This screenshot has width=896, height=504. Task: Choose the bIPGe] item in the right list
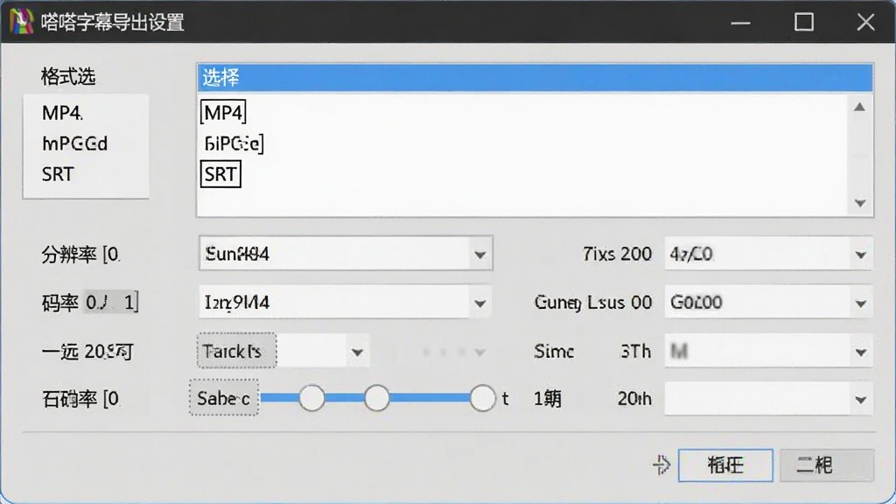click(x=233, y=143)
